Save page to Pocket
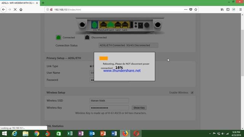The height and width of the screenshot is (137, 244). [191, 10]
